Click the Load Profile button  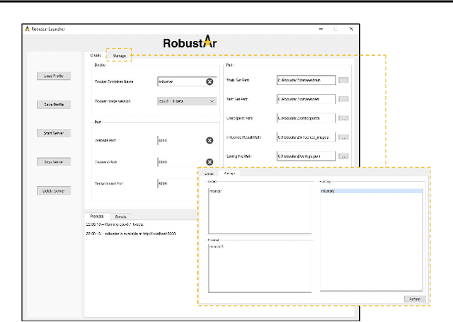54,76
